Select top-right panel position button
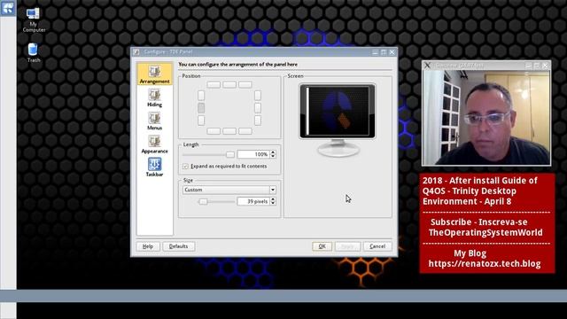Viewport: 567px width, 319px height. click(x=245, y=85)
